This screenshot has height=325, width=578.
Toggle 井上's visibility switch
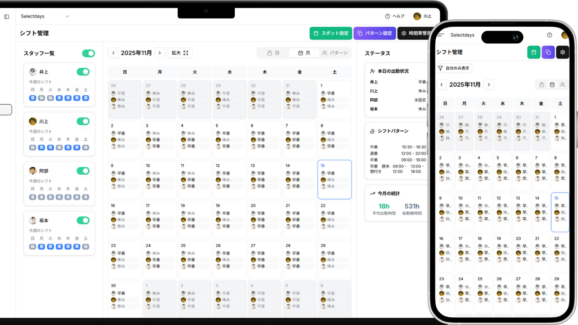(x=83, y=72)
